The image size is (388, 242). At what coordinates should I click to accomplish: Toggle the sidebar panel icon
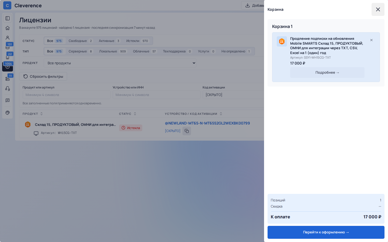[x=8, y=18]
